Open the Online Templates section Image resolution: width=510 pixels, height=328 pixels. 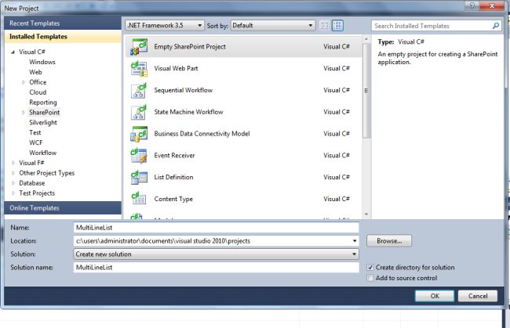63,208
